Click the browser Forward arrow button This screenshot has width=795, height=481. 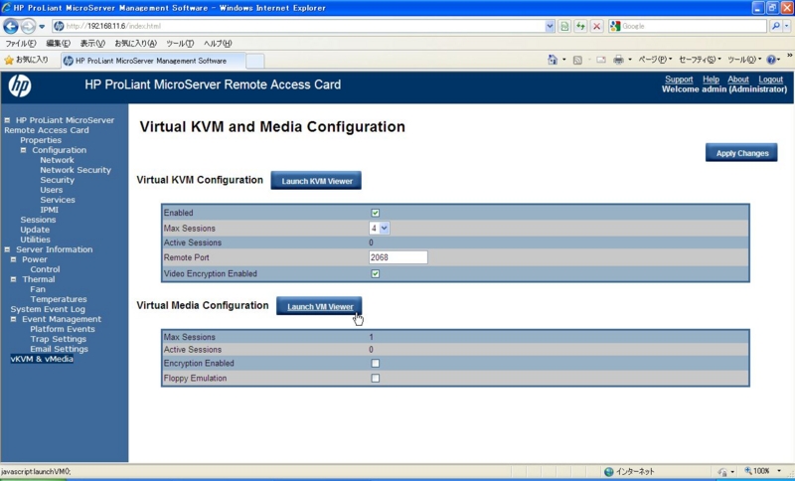point(28,26)
